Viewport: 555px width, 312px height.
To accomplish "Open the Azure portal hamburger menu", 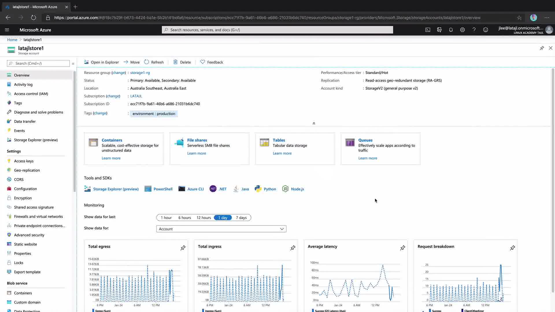I will 7,30.
